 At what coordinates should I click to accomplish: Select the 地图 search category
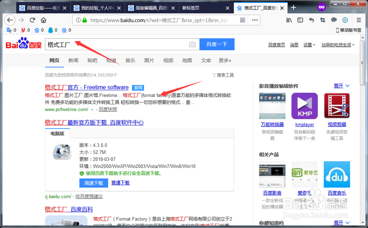point(187,60)
